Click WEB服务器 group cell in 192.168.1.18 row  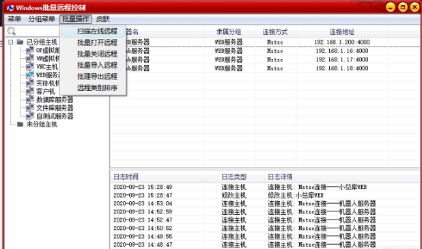coord(229,68)
